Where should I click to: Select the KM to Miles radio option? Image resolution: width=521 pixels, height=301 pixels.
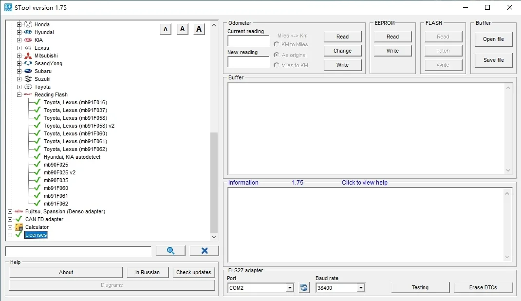click(x=277, y=44)
